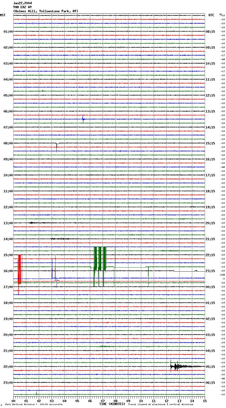Click minute 00 on the time axis

tap(14, 401)
